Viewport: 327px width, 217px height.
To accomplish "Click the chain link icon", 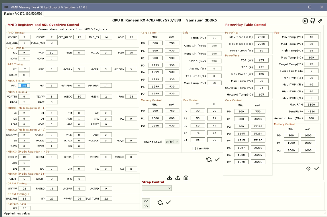I will pos(320,21).
